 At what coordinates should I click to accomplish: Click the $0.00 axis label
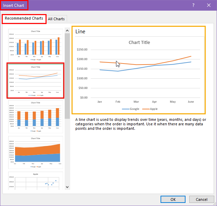84,98
